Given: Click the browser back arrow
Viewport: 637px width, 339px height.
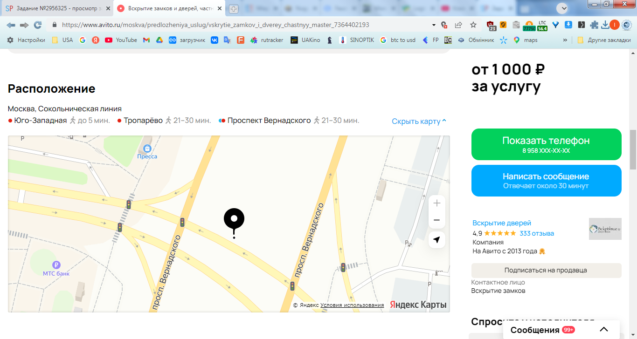Looking at the screenshot, I should coord(11,25).
